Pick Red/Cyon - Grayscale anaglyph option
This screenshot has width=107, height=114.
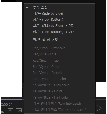point(59,48)
